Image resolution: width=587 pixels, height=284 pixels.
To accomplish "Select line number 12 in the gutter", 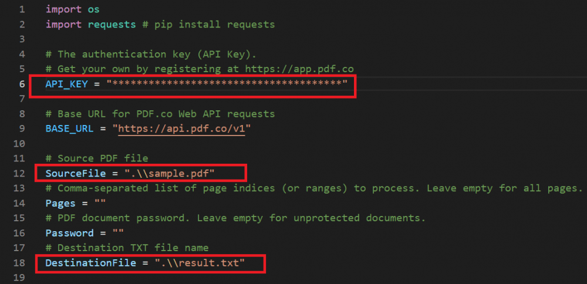I will (x=19, y=173).
